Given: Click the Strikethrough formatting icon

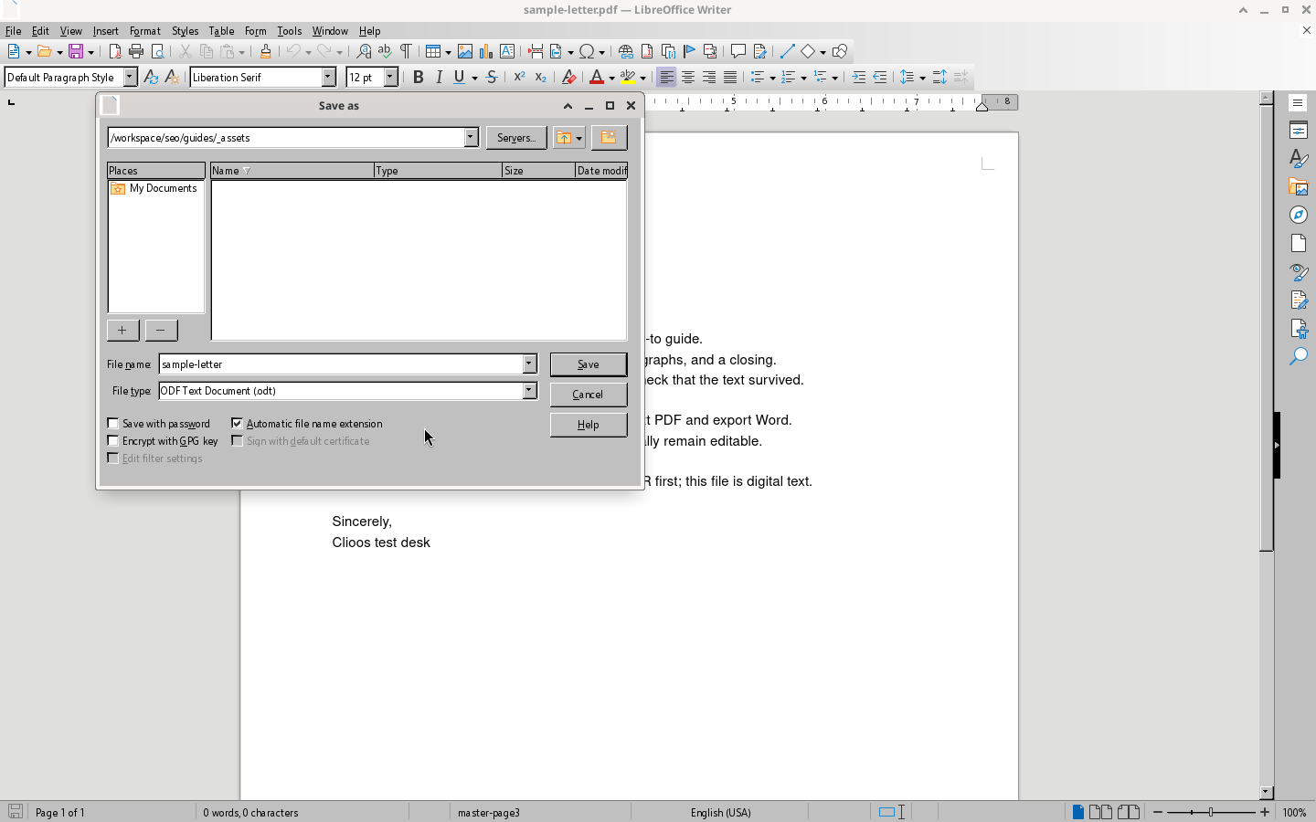Looking at the screenshot, I should 492,78.
